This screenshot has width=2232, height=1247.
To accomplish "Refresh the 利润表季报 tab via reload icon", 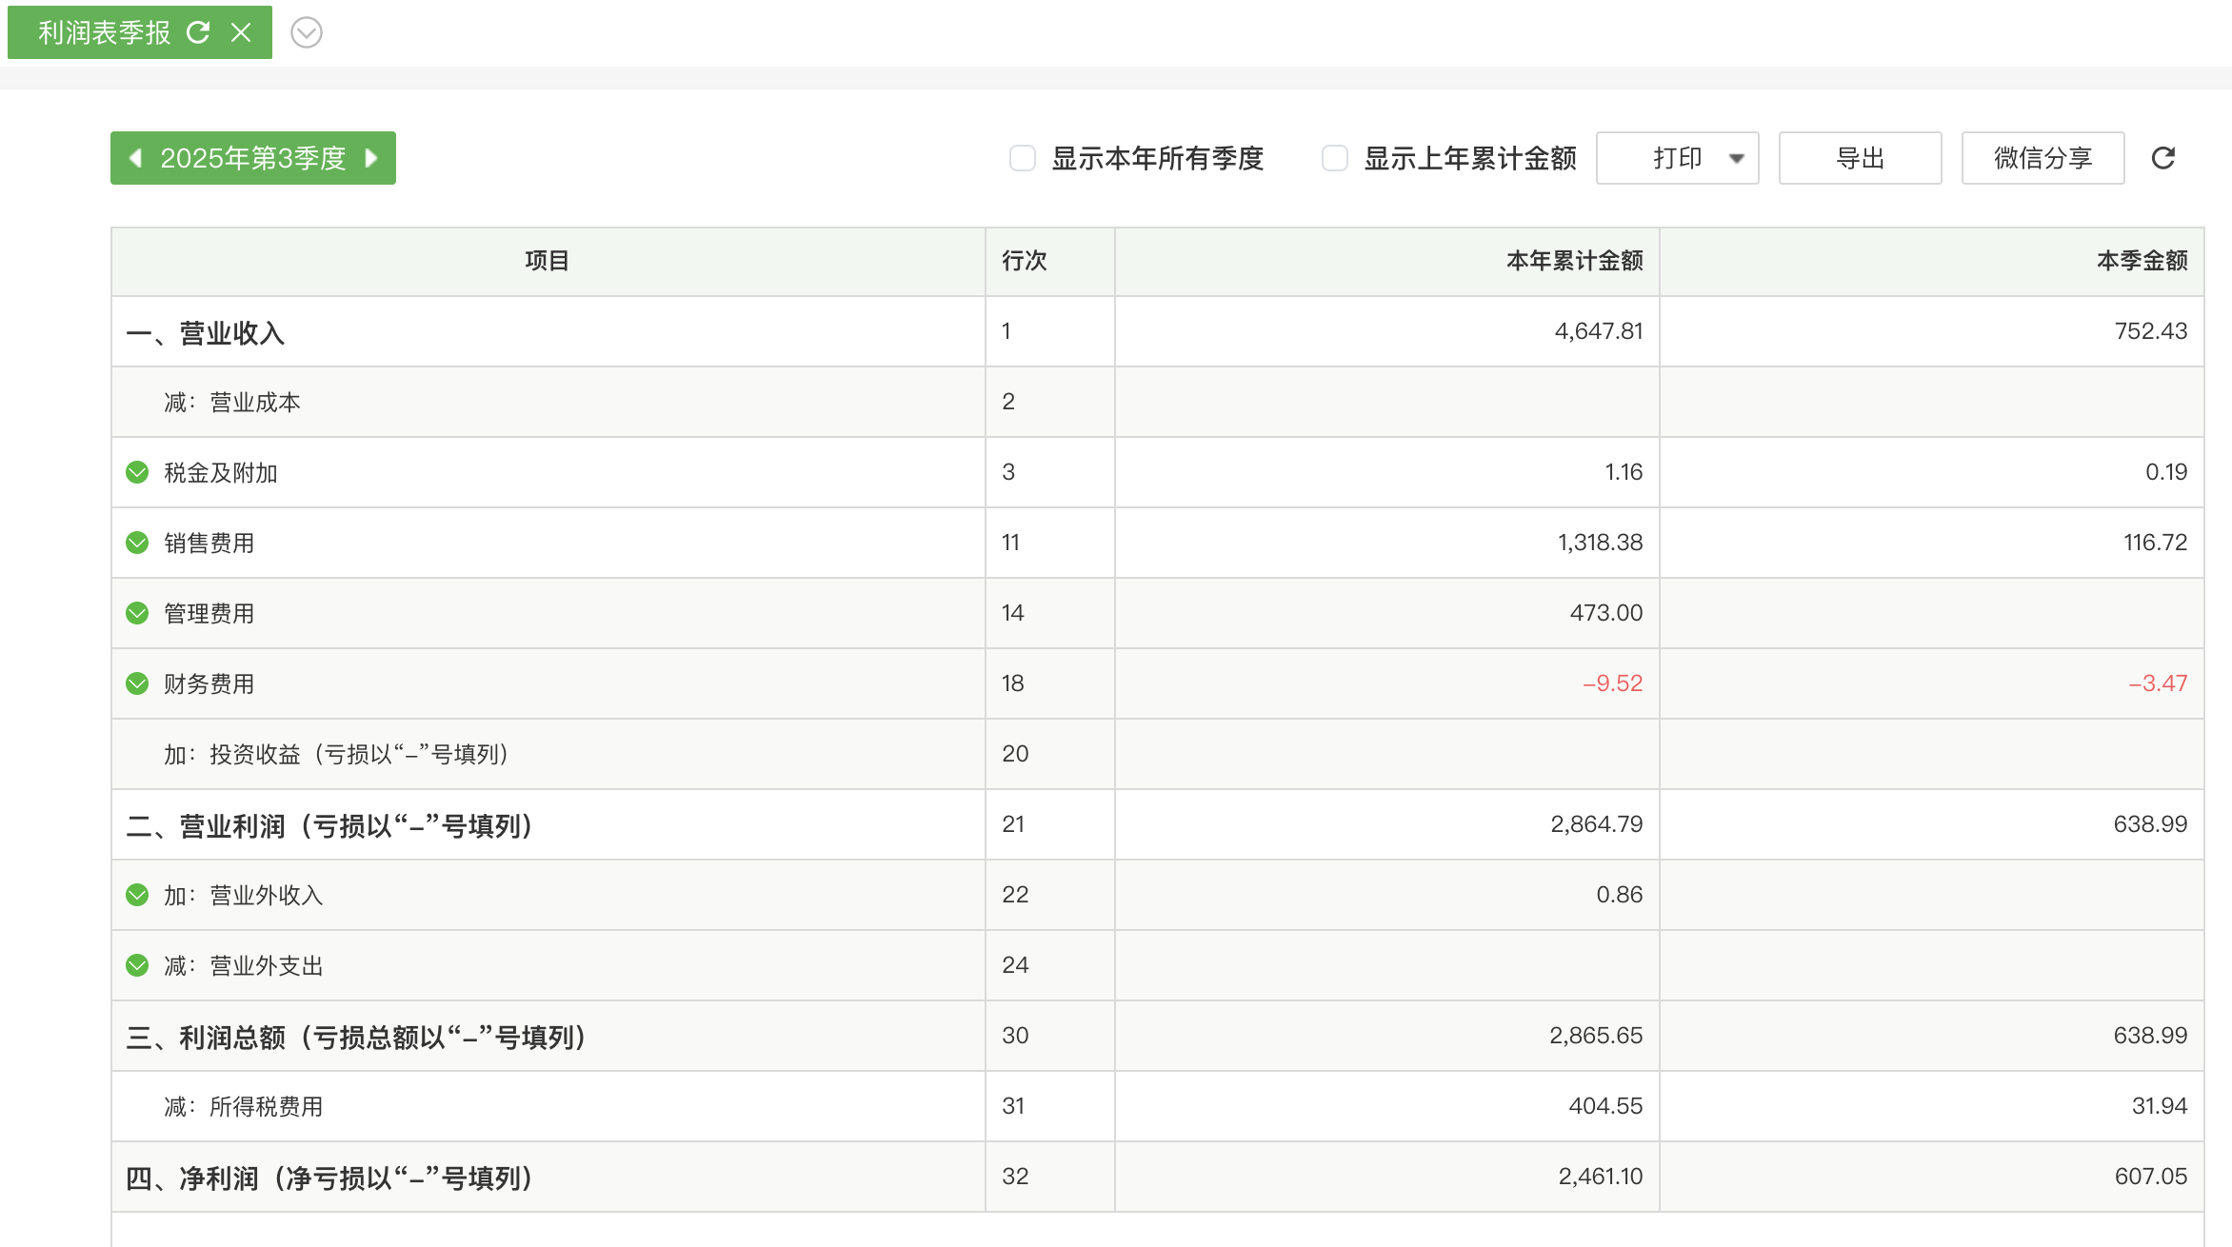I will click(198, 32).
